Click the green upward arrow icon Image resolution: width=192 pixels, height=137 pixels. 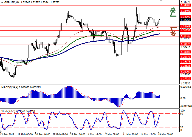click(x=173, y=12)
